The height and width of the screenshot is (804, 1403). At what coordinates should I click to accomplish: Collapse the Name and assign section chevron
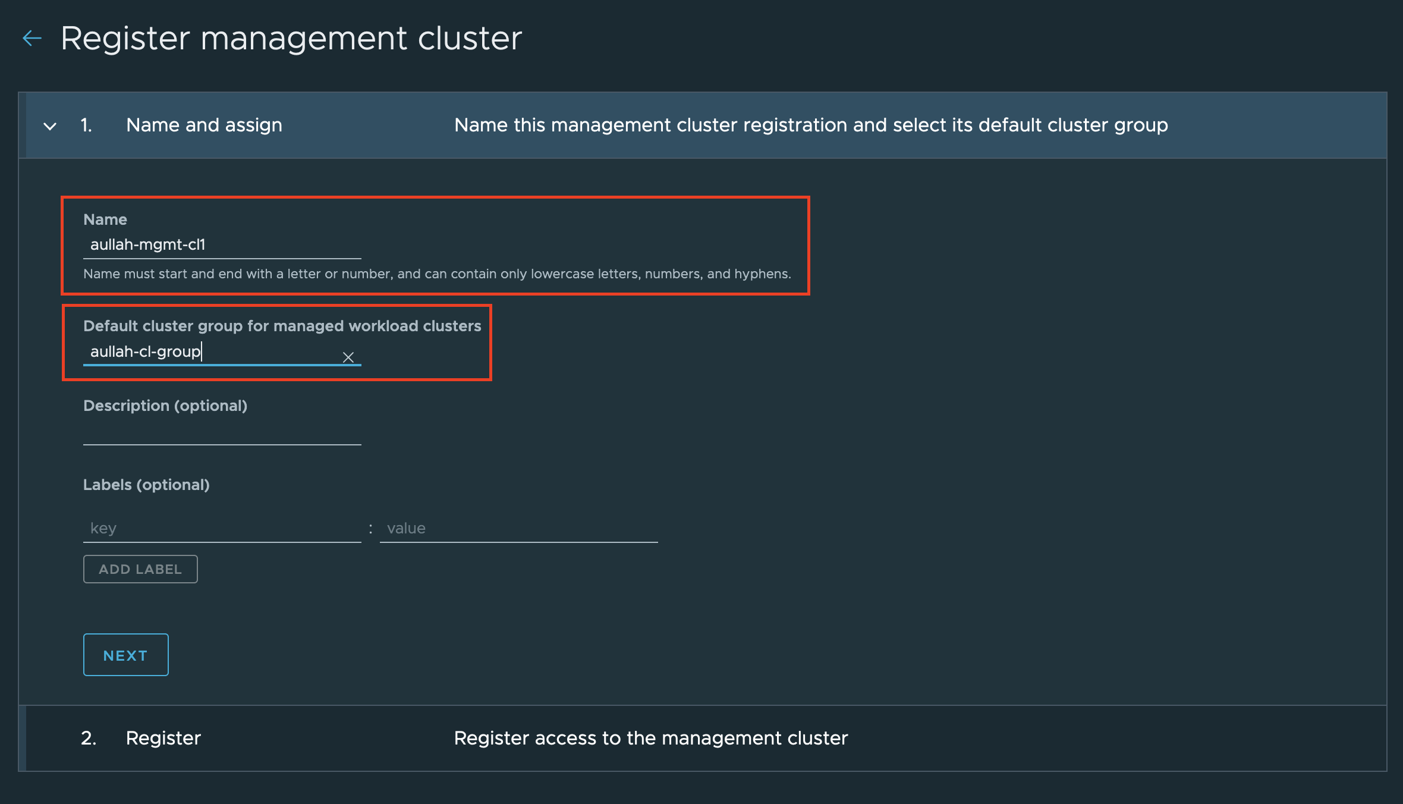tap(51, 126)
